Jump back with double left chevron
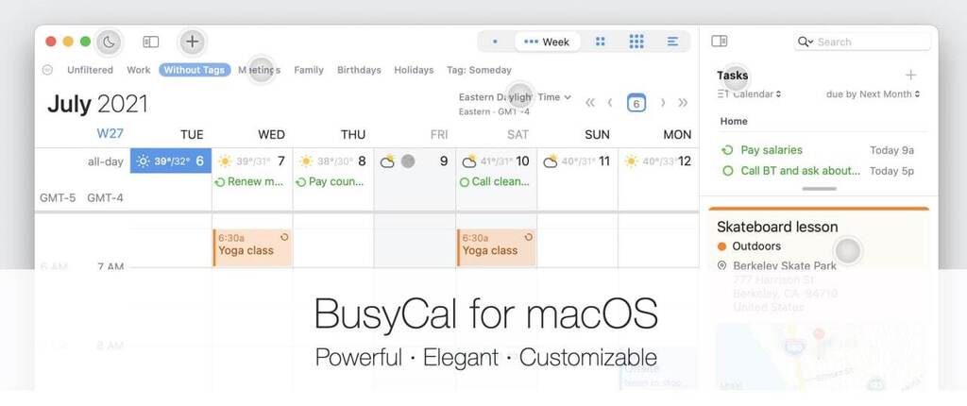Viewport: 967px width, 406px height. tap(590, 102)
